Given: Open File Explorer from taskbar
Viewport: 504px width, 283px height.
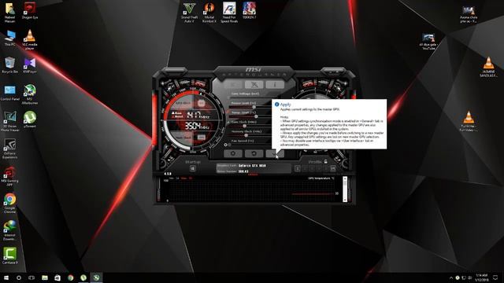Looking at the screenshot, I should pos(45,277).
